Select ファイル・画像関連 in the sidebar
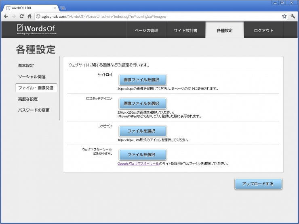The image size is (299, 224). 36,88
